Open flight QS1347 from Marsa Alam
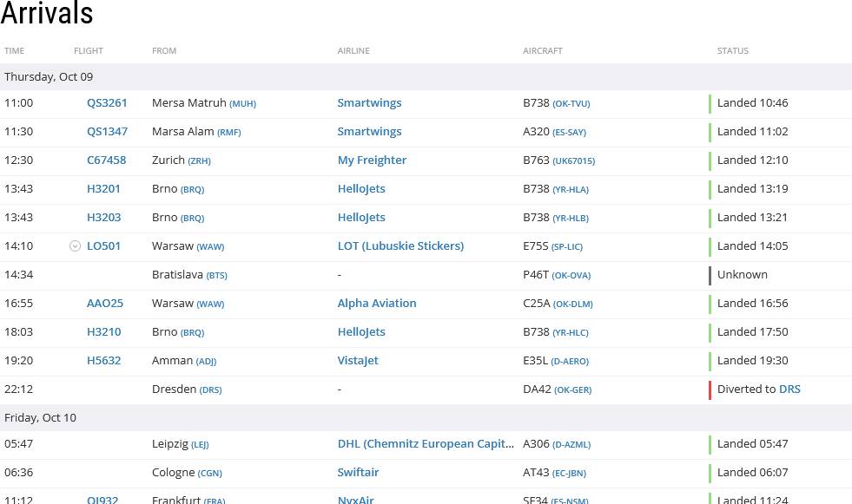 pyautogui.click(x=107, y=132)
